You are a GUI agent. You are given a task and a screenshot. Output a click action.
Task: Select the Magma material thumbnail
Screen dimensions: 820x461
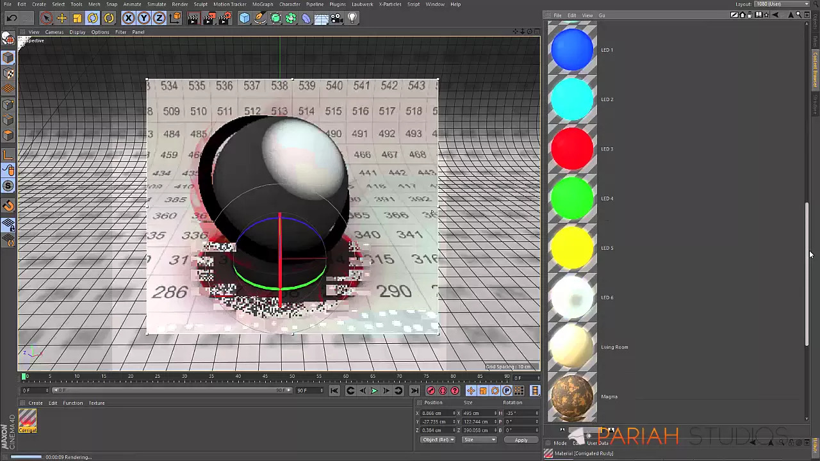[x=572, y=396]
